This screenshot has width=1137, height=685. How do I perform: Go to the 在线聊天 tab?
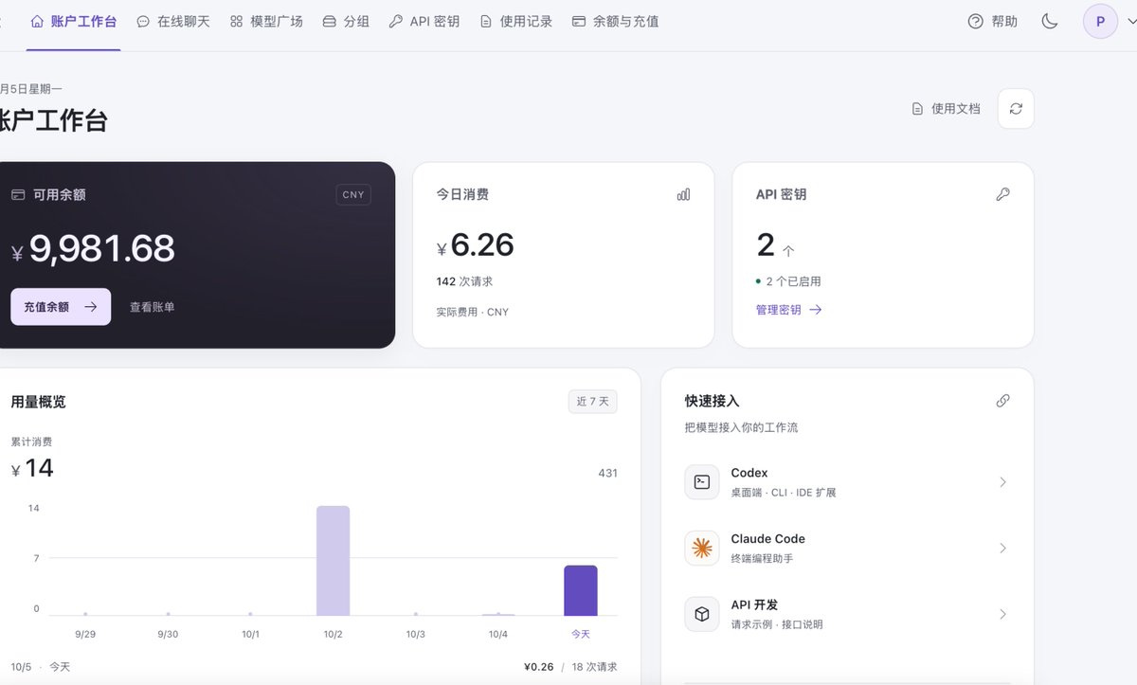[173, 21]
